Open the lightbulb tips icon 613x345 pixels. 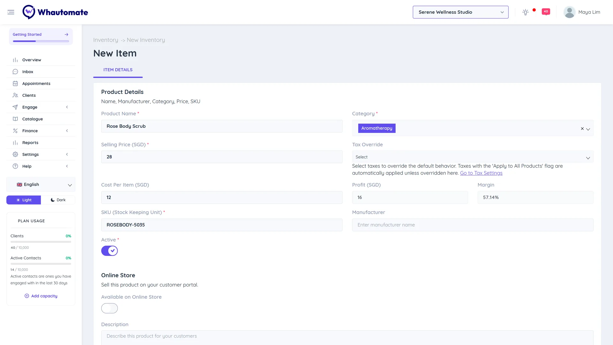526,12
